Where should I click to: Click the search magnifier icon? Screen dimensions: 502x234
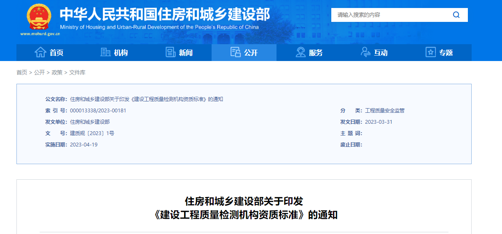coord(456,15)
